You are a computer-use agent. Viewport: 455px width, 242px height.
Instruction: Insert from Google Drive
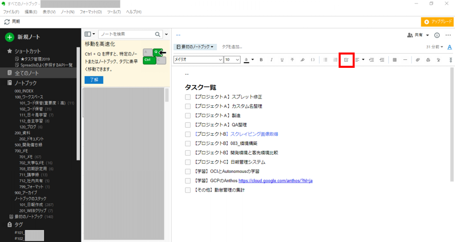pyautogui.click(x=428, y=60)
